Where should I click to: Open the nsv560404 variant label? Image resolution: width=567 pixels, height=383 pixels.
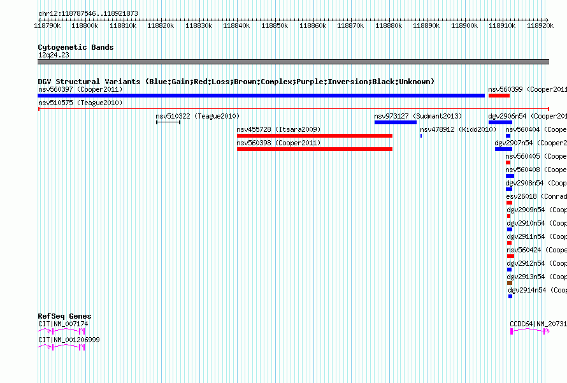click(536, 129)
